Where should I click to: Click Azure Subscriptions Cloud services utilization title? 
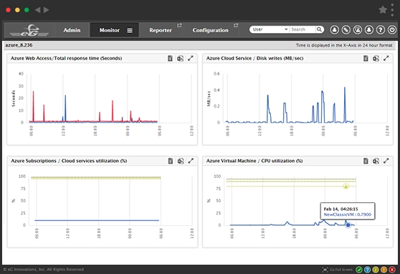tap(69, 161)
